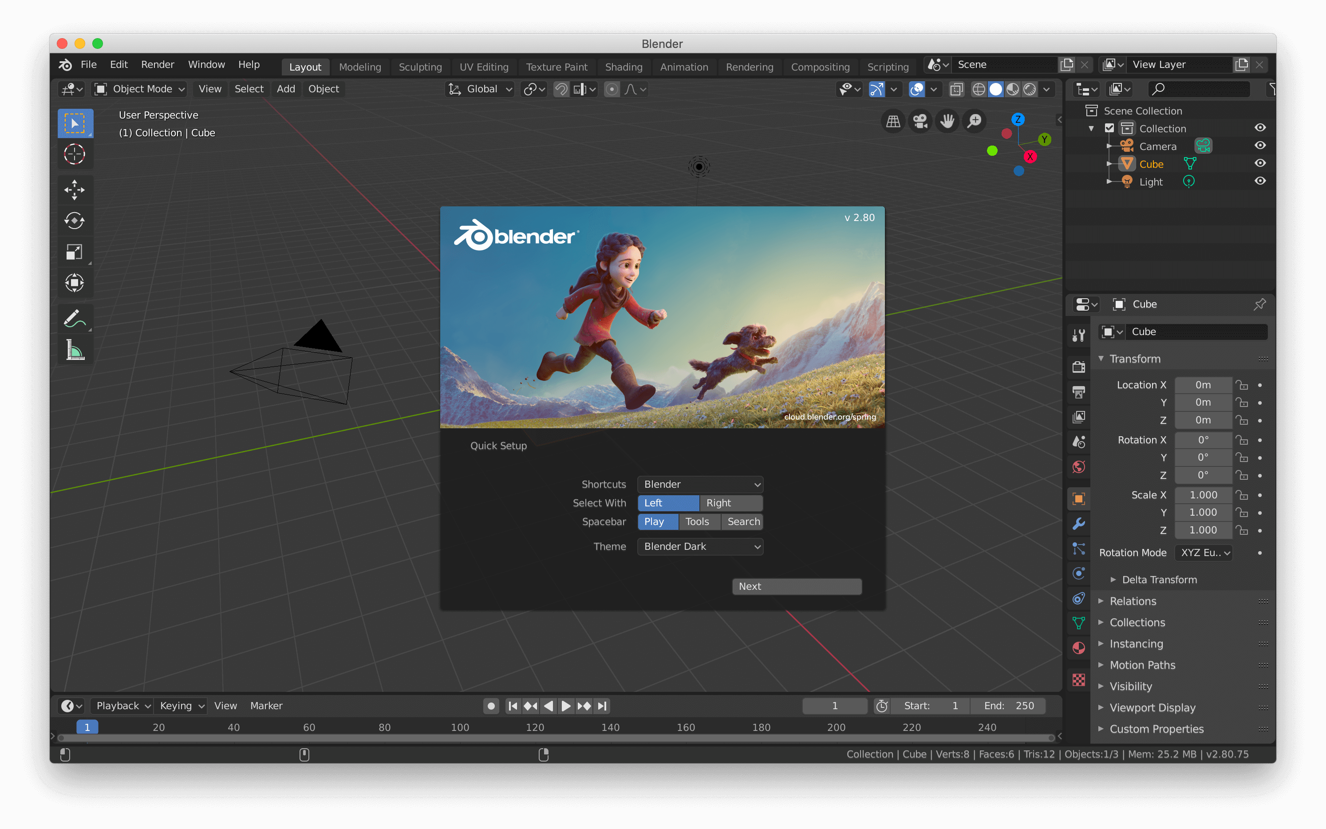
Task: Select the Measure tool
Action: [75, 349]
